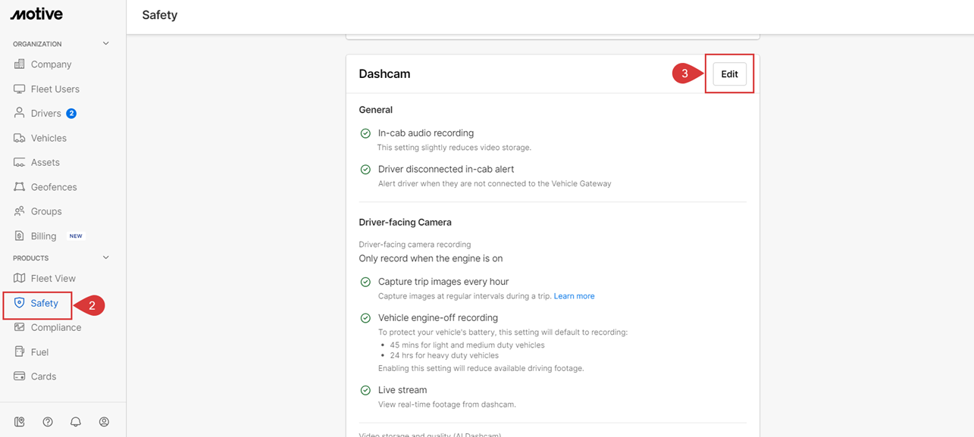Click the Cards icon

(20, 376)
